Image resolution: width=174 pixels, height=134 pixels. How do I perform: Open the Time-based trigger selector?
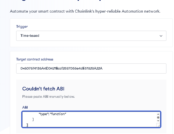coord(91,36)
